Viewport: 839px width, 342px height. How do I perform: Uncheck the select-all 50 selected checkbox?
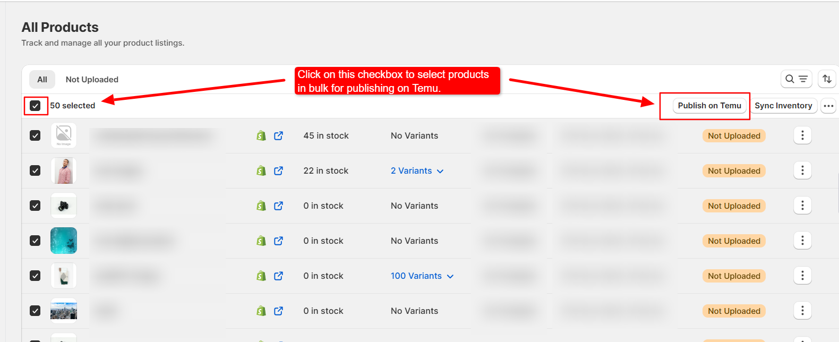pos(35,106)
